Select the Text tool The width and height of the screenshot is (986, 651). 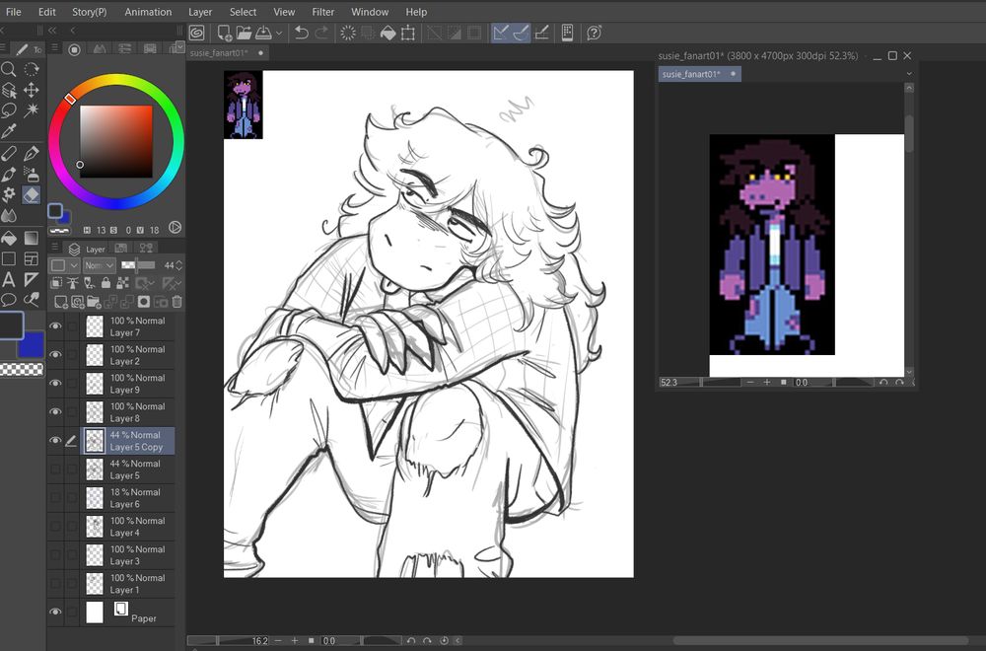[x=9, y=279]
